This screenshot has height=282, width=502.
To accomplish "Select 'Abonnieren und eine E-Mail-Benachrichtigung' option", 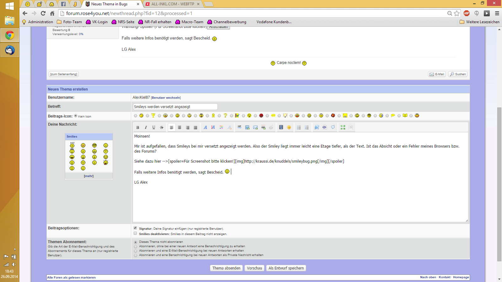I will [x=135, y=251].
